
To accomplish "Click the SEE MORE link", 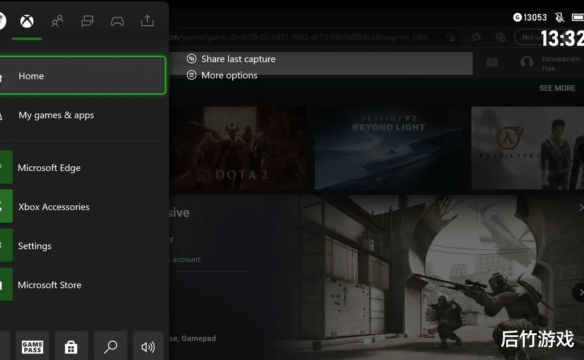I will click(557, 88).
